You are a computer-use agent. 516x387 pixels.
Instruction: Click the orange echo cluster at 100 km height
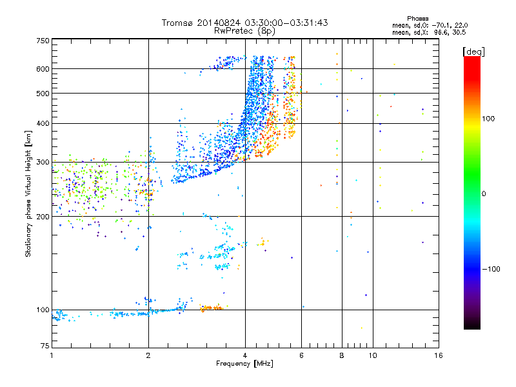[x=212, y=308]
